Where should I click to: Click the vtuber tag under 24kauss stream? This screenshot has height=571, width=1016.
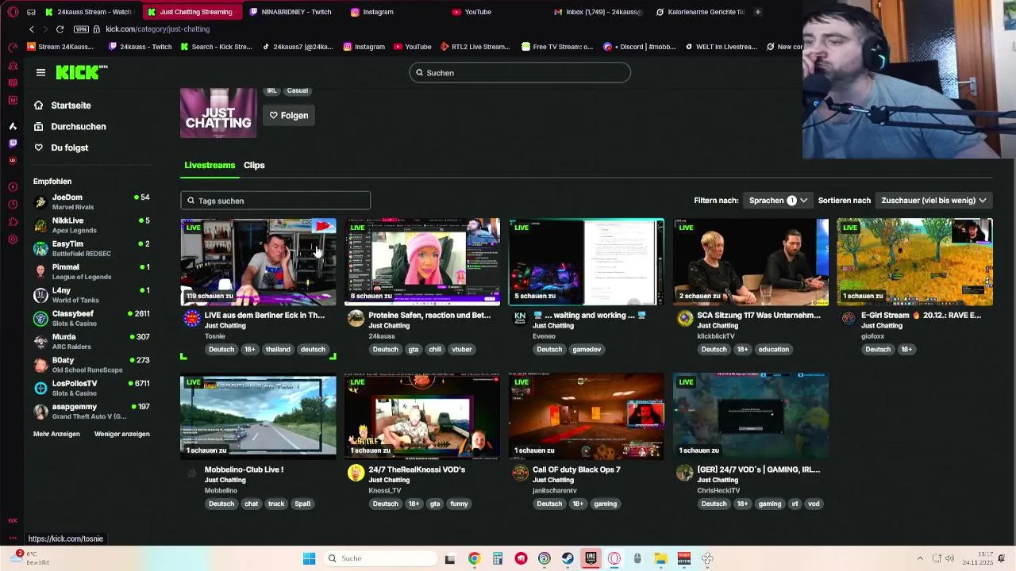462,349
